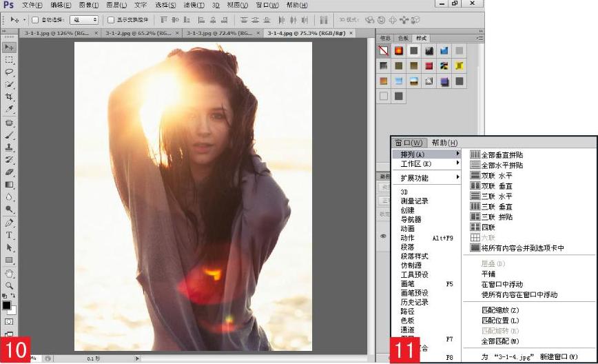Expand the 排列(A) submenu
This screenshot has width=598, height=364.
coord(426,154)
